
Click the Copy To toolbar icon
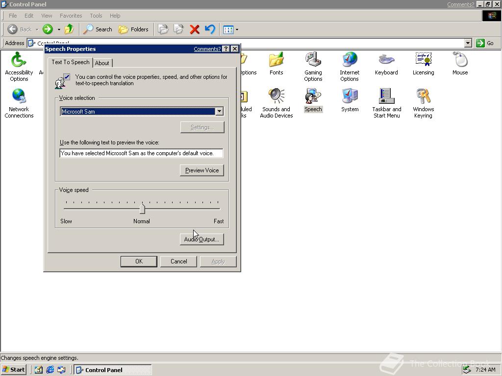point(178,29)
